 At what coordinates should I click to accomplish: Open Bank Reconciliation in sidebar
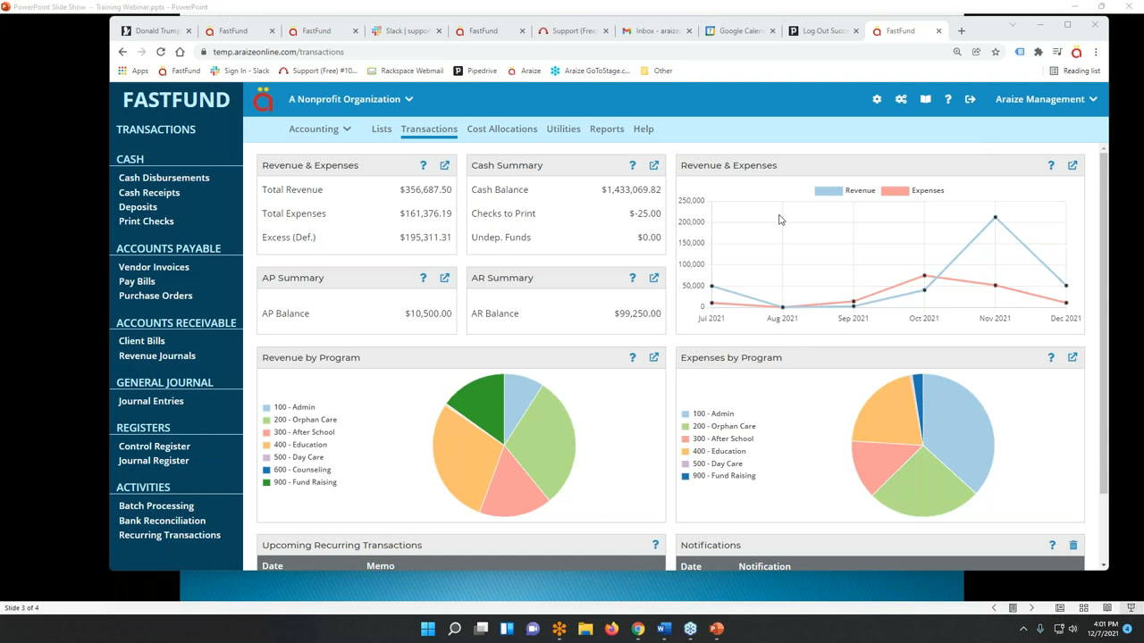point(162,521)
